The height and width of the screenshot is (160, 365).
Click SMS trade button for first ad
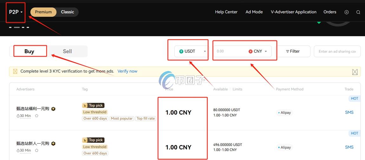coord(349,112)
